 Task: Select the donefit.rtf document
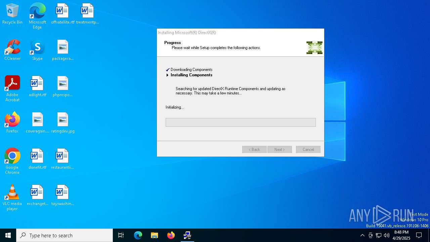point(37,159)
